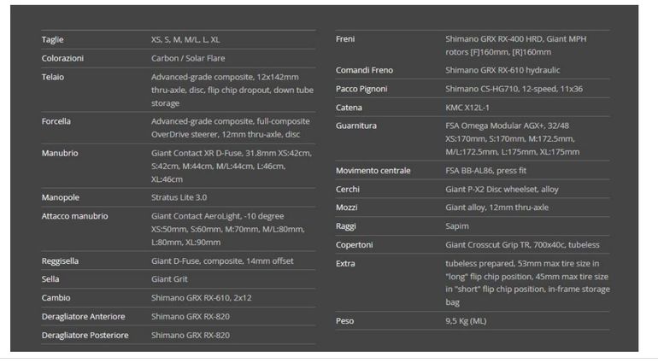Click the handlebar value 'Giant Contact XR D-Fuse'
This screenshot has width=658, height=363.
[196, 153]
